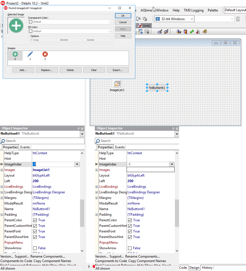This screenshot has height=271, width=246.
Task: Close the left Object Inspector panel
Action: [x=82, y=129]
